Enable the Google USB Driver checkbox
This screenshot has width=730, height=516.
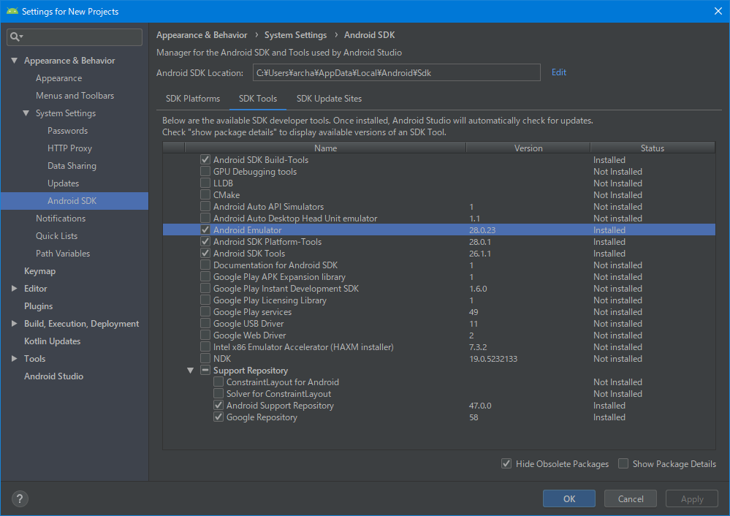[x=205, y=324]
